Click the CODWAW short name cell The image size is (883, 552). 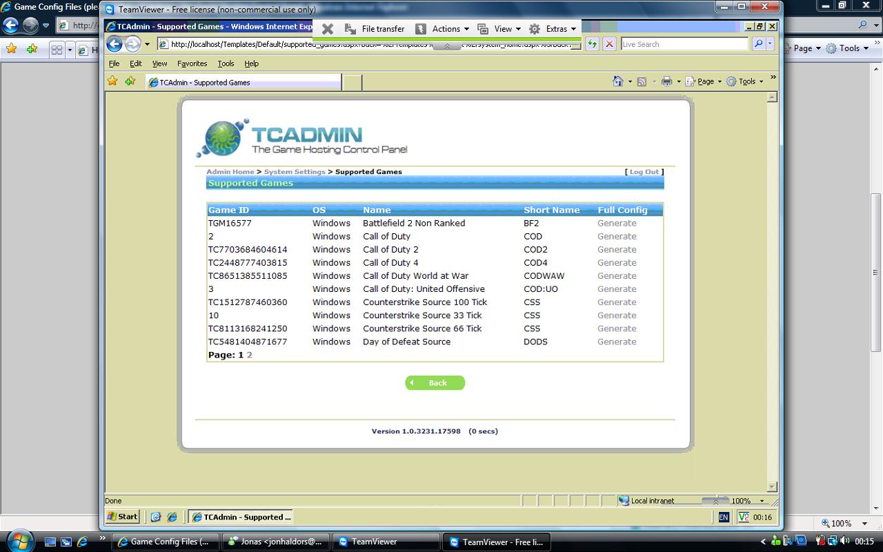(544, 275)
